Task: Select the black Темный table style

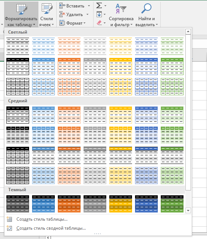Action: click(18, 204)
